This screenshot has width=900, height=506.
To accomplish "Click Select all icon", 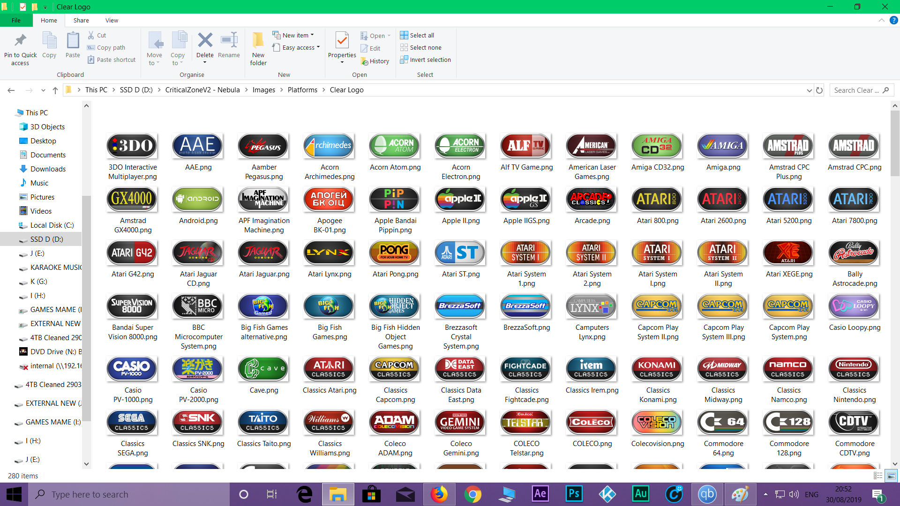I will pos(404,35).
